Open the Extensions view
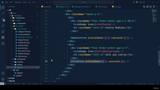160x90 pixels. point(3,31)
